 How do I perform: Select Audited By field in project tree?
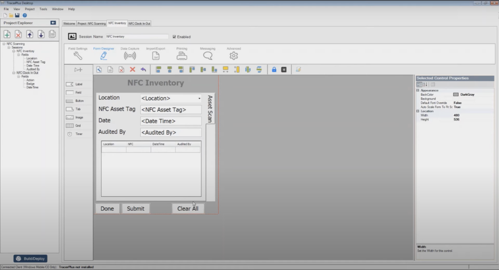[33, 69]
